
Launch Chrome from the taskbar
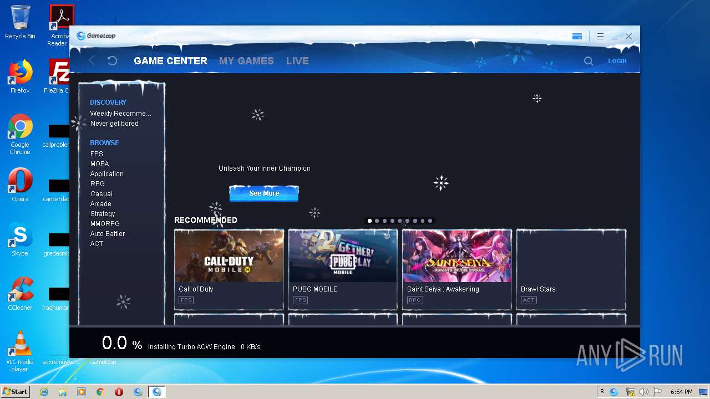pyautogui.click(x=100, y=392)
